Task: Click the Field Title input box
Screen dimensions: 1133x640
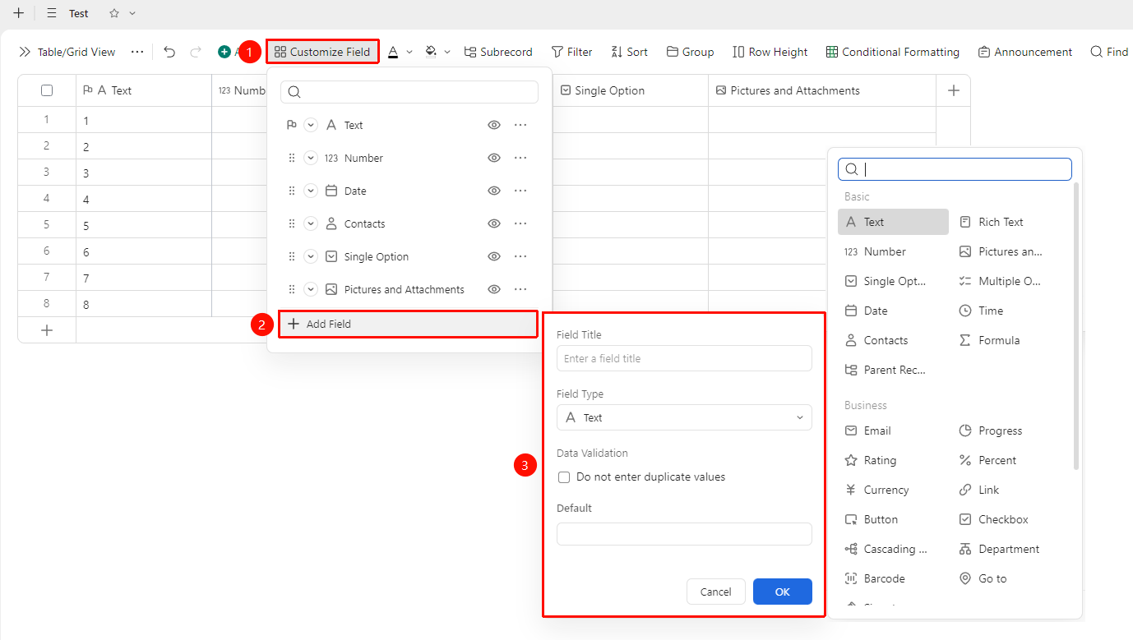Action: (x=684, y=358)
